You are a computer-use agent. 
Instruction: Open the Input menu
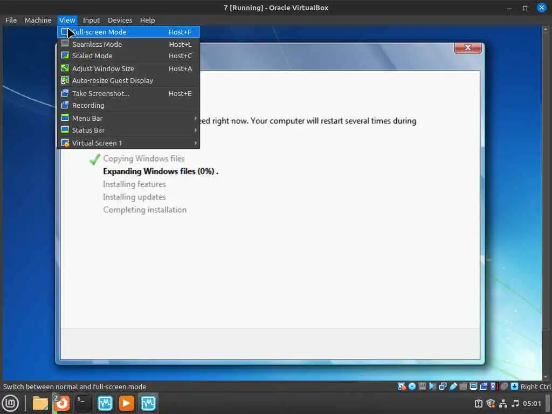click(92, 20)
